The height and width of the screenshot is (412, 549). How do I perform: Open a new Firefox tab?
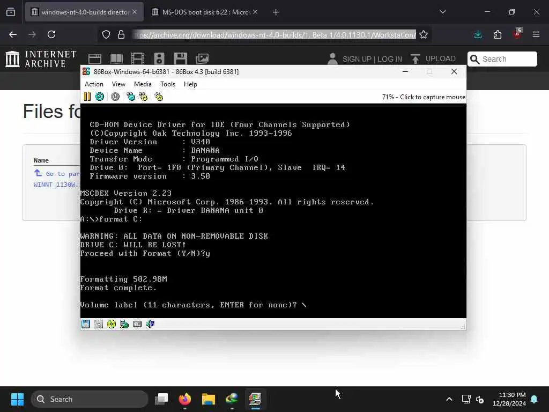276,12
